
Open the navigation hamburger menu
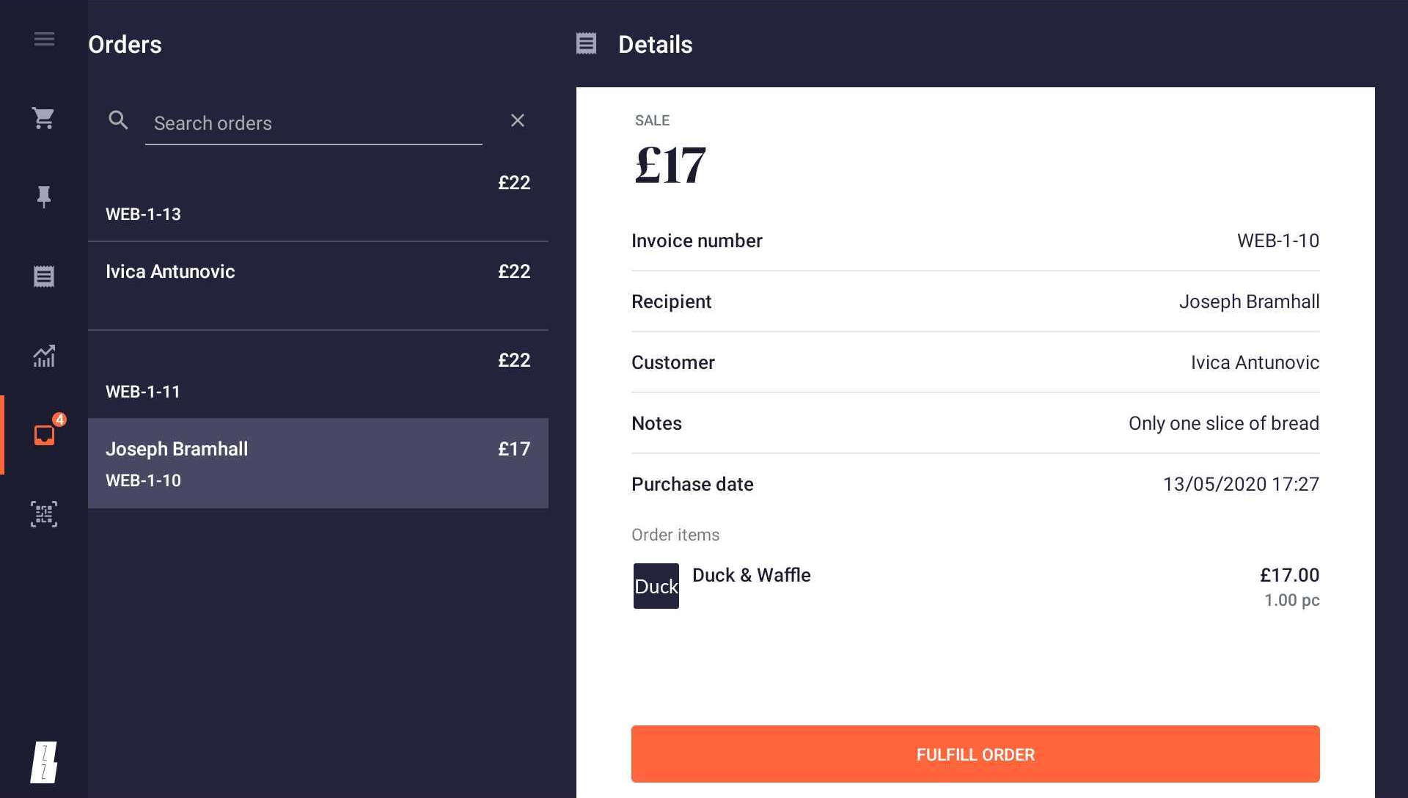pyautogui.click(x=44, y=40)
